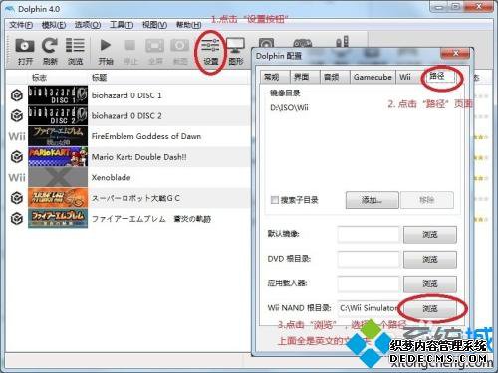The height and width of the screenshot is (373, 498).
Task: Click Browse (浏览) beside Wii NAND root
Action: click(430, 309)
